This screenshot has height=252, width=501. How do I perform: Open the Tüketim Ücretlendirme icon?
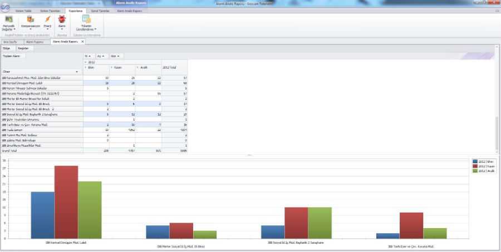[x=86, y=22]
